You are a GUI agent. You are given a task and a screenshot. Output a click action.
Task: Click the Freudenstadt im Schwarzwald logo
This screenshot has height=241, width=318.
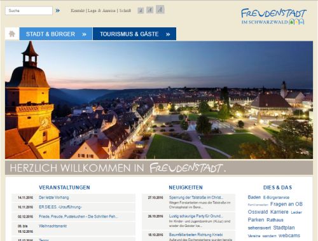pyautogui.click(x=273, y=17)
